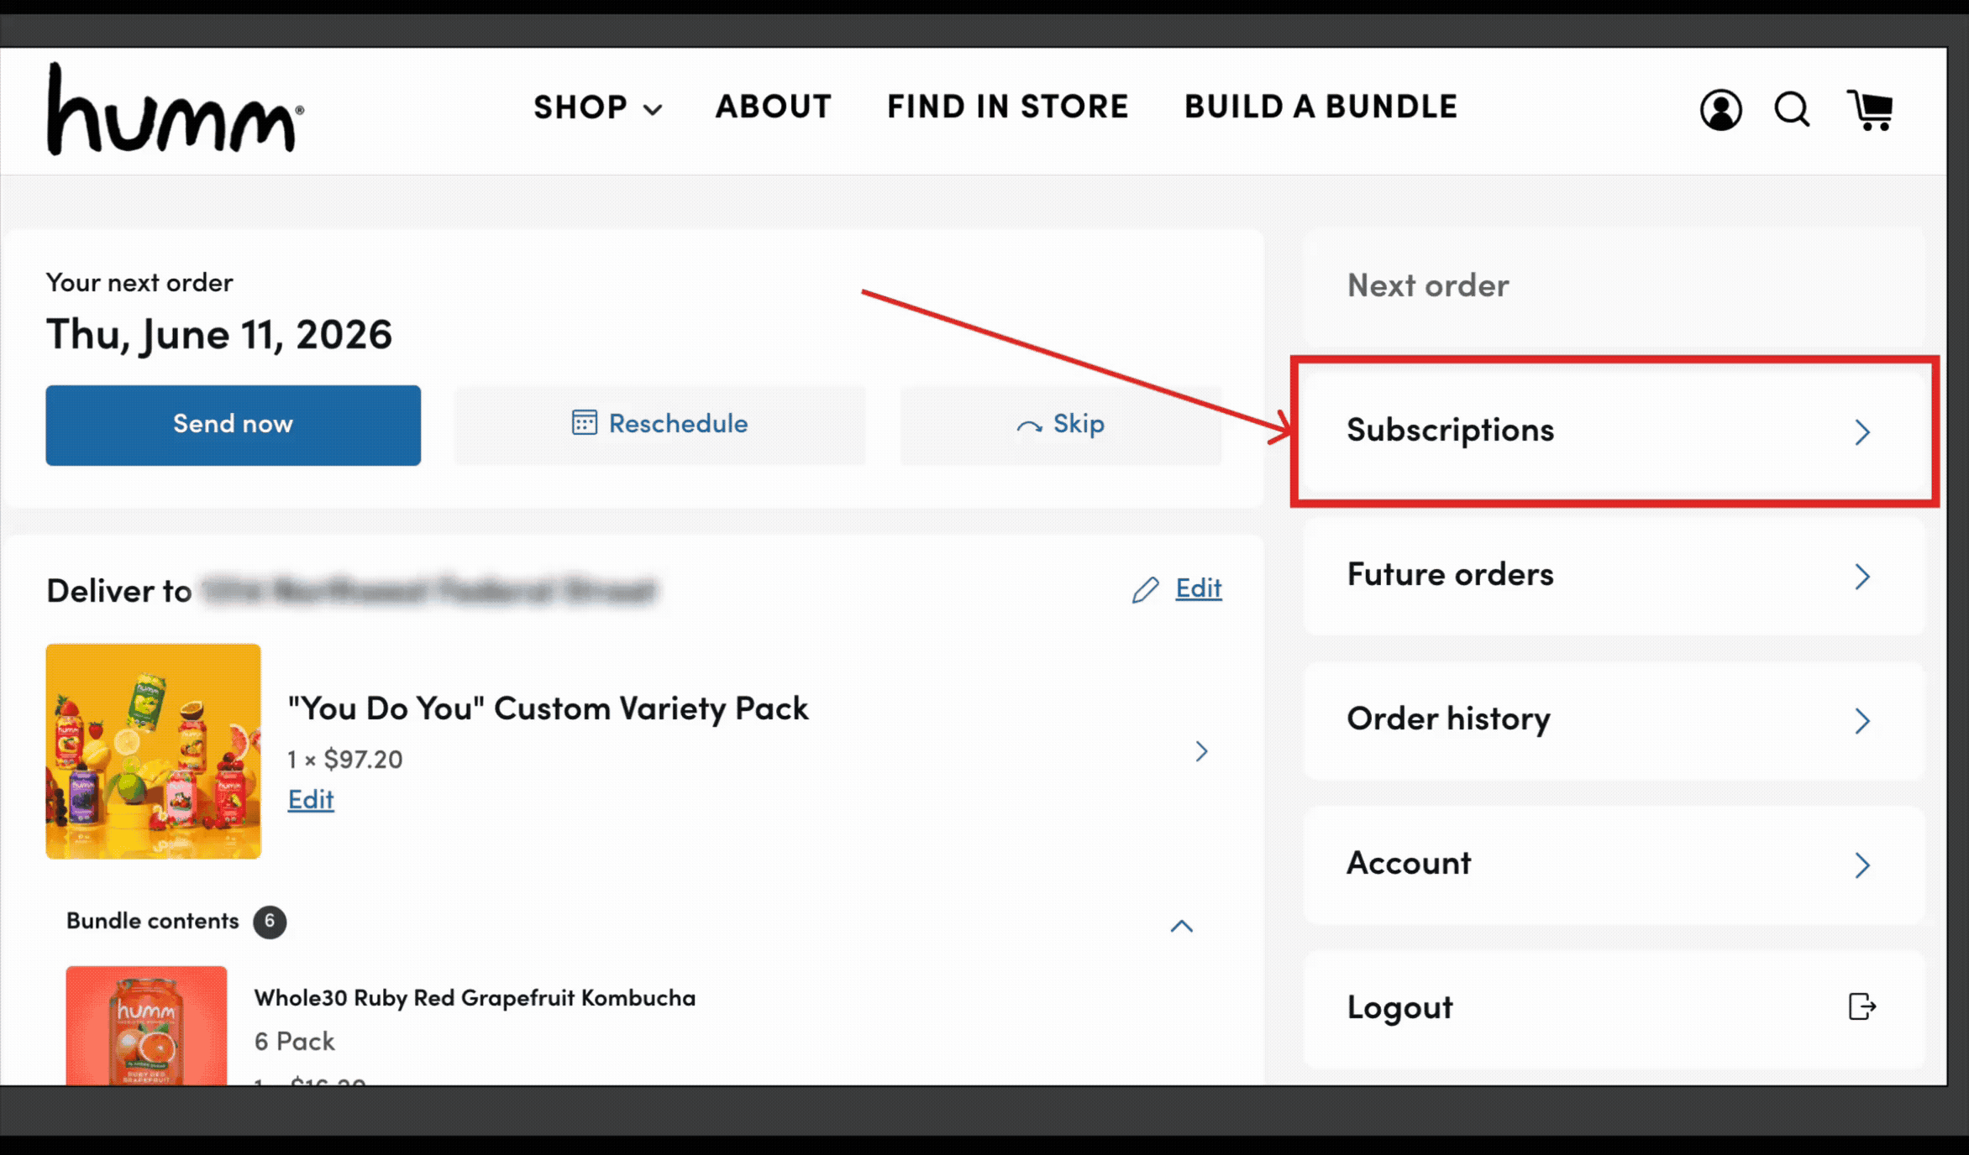Open the Custom Variety Pack details chevron
Image resolution: width=1969 pixels, height=1155 pixels.
click(x=1201, y=750)
